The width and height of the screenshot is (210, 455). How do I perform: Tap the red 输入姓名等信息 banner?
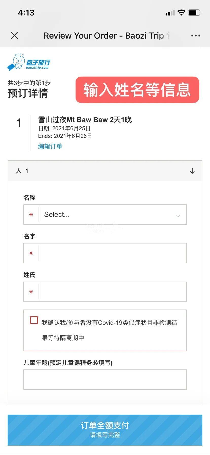click(x=137, y=90)
